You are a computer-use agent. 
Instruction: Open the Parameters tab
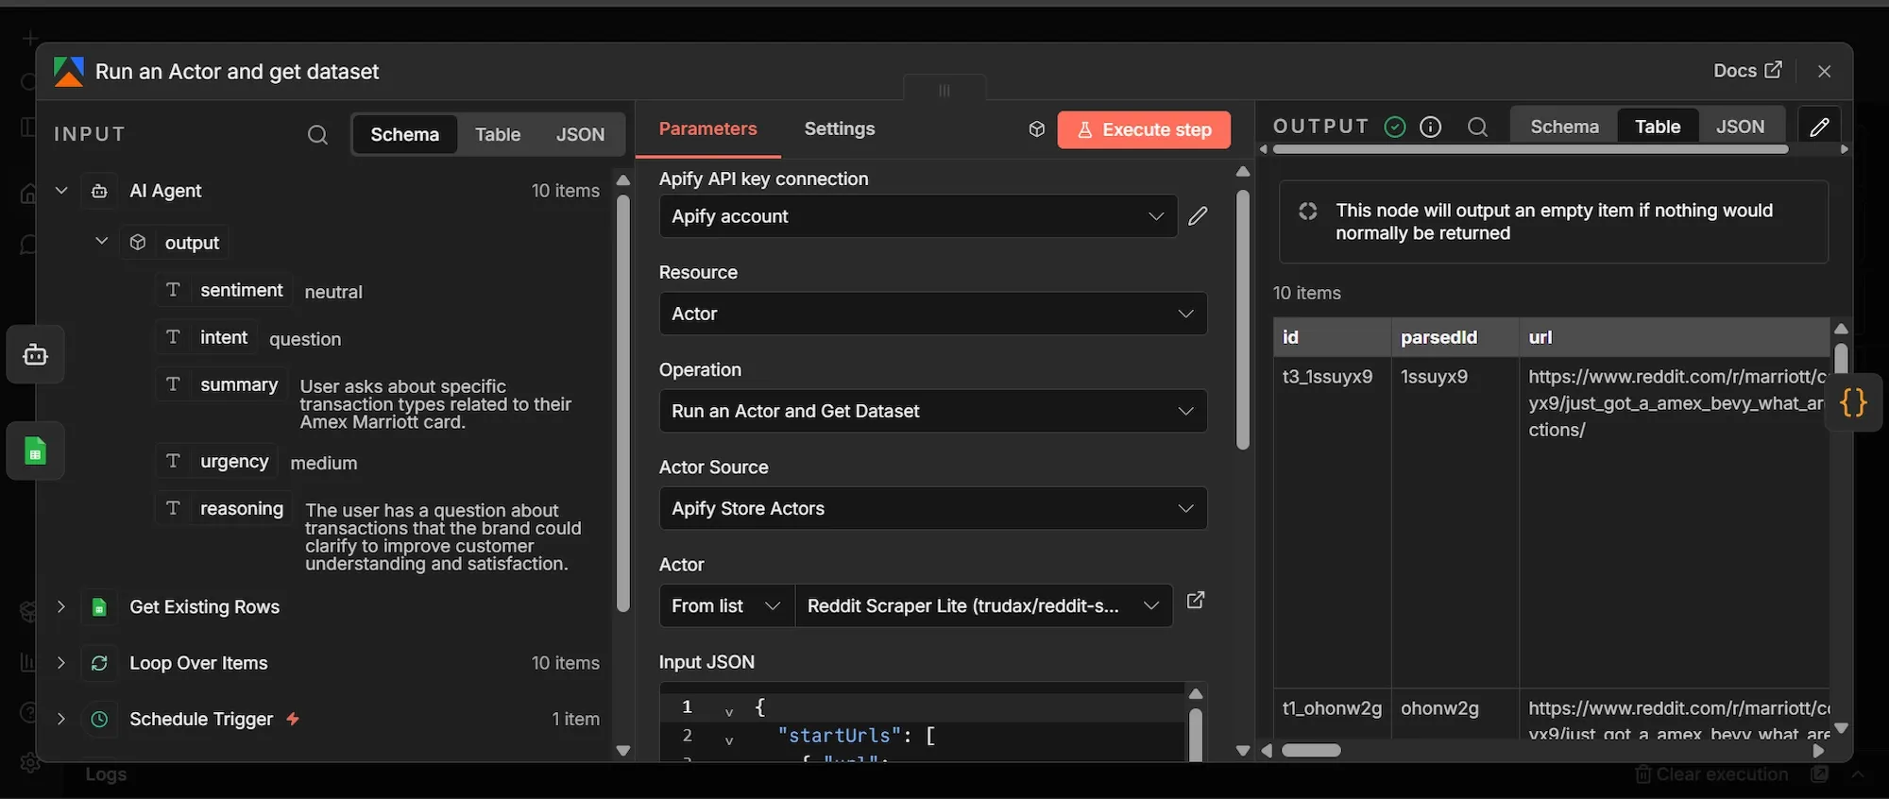(707, 129)
